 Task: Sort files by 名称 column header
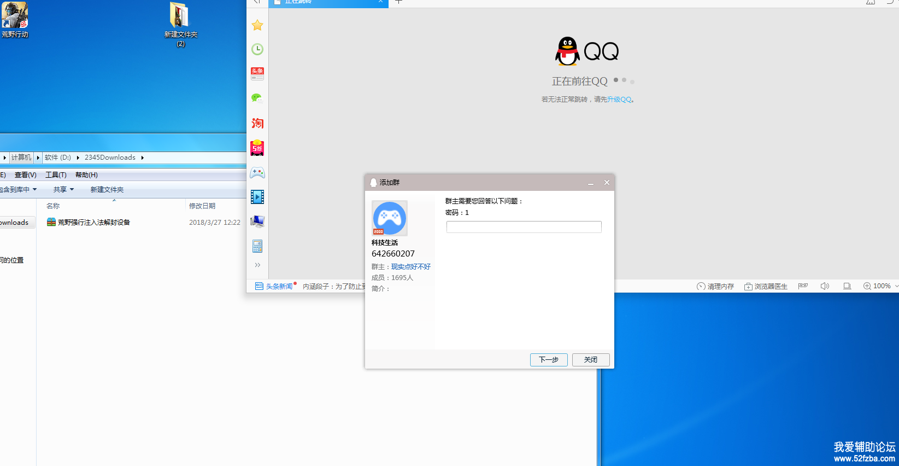click(x=53, y=206)
